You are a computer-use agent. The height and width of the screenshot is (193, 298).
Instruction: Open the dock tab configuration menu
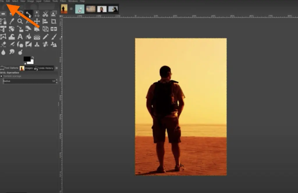pos(57,68)
